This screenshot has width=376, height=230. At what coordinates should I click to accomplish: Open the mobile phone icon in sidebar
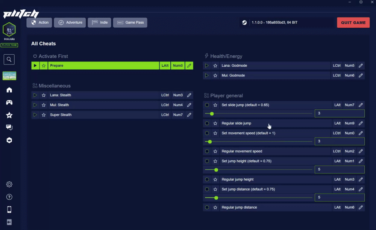click(x=9, y=209)
